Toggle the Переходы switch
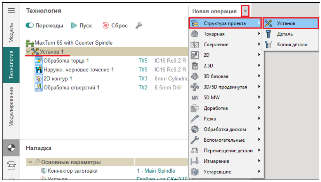The image size is (321, 182). click(x=30, y=25)
